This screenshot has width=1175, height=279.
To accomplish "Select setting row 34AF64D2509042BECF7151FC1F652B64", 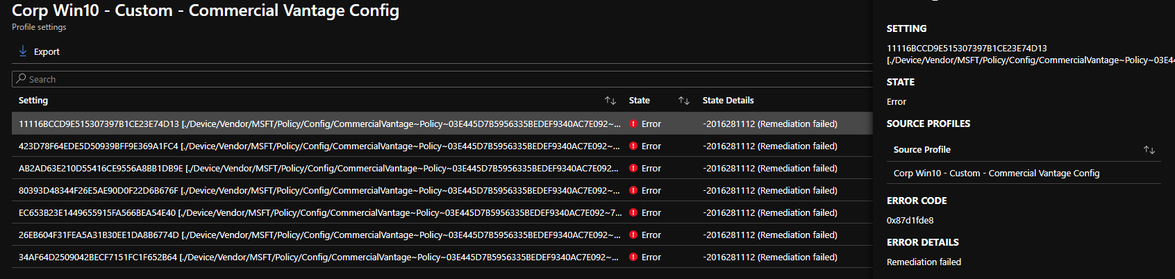I will coord(442,257).
